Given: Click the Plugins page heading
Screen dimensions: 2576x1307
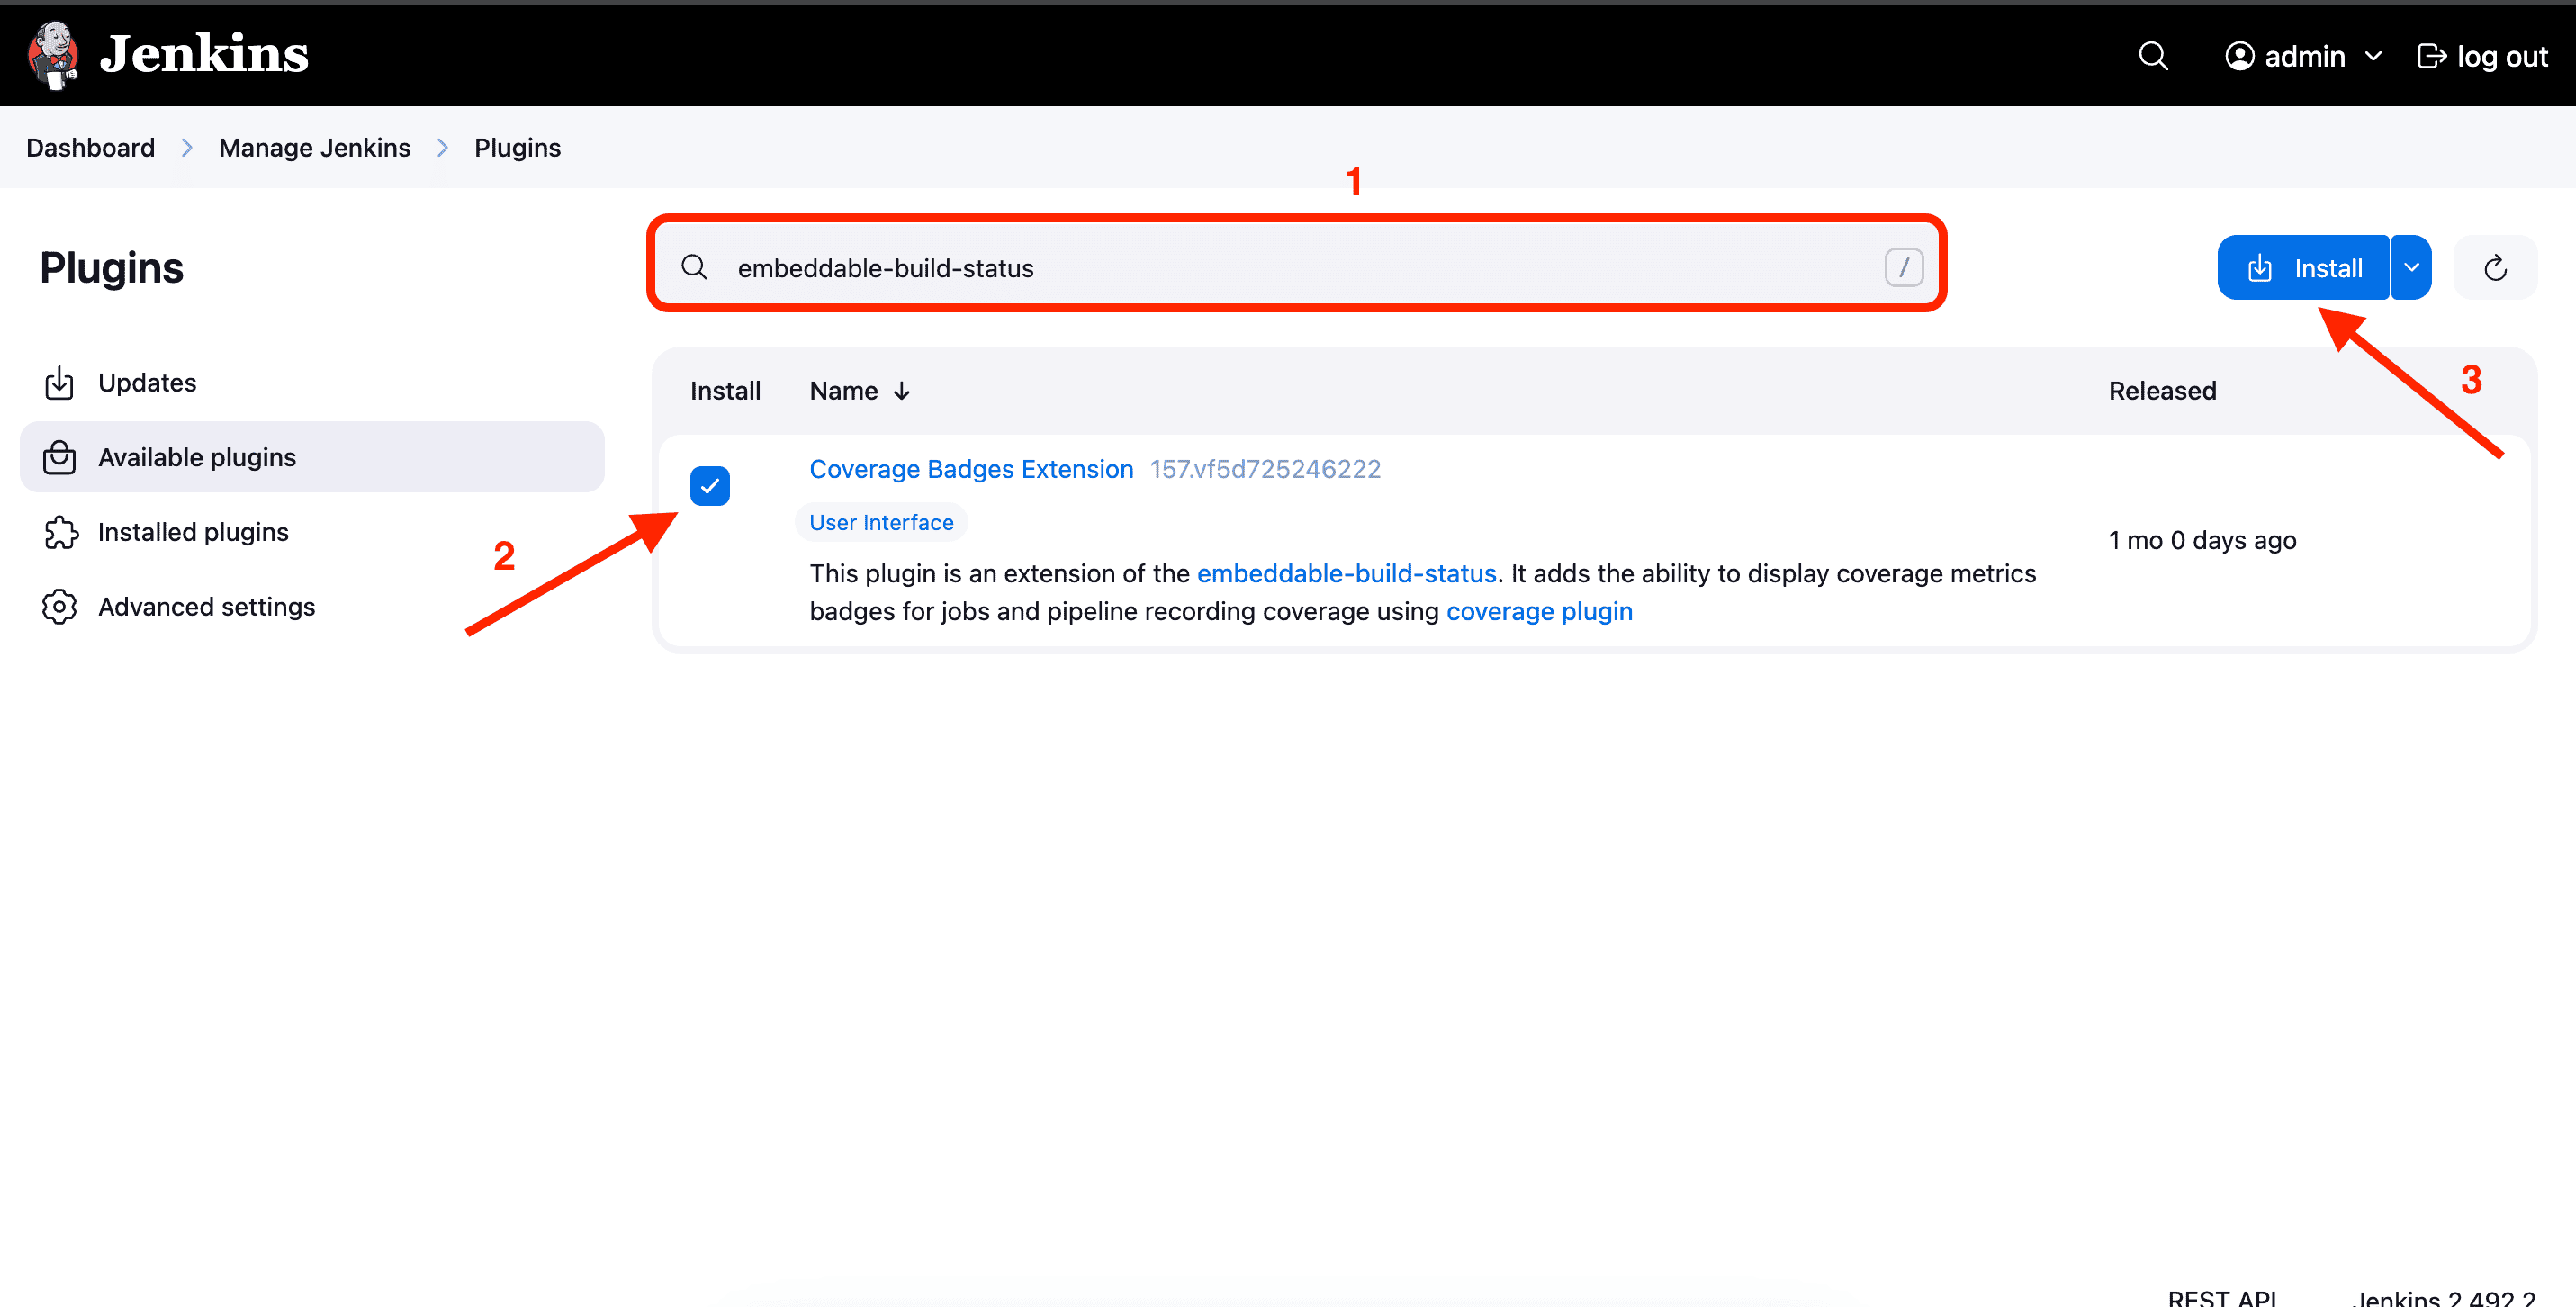Looking at the screenshot, I should 112,268.
